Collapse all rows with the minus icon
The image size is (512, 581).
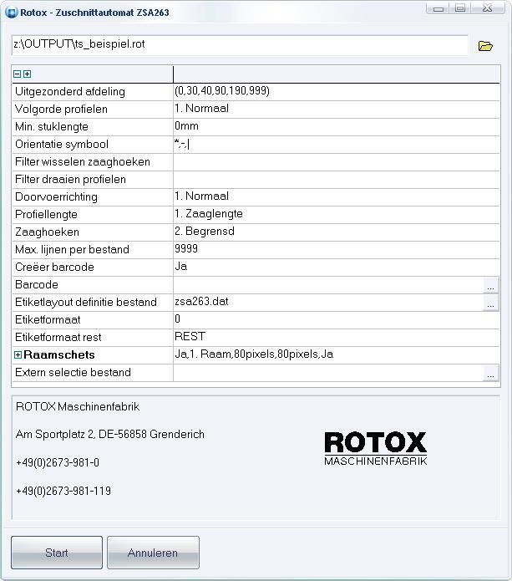click(x=17, y=74)
